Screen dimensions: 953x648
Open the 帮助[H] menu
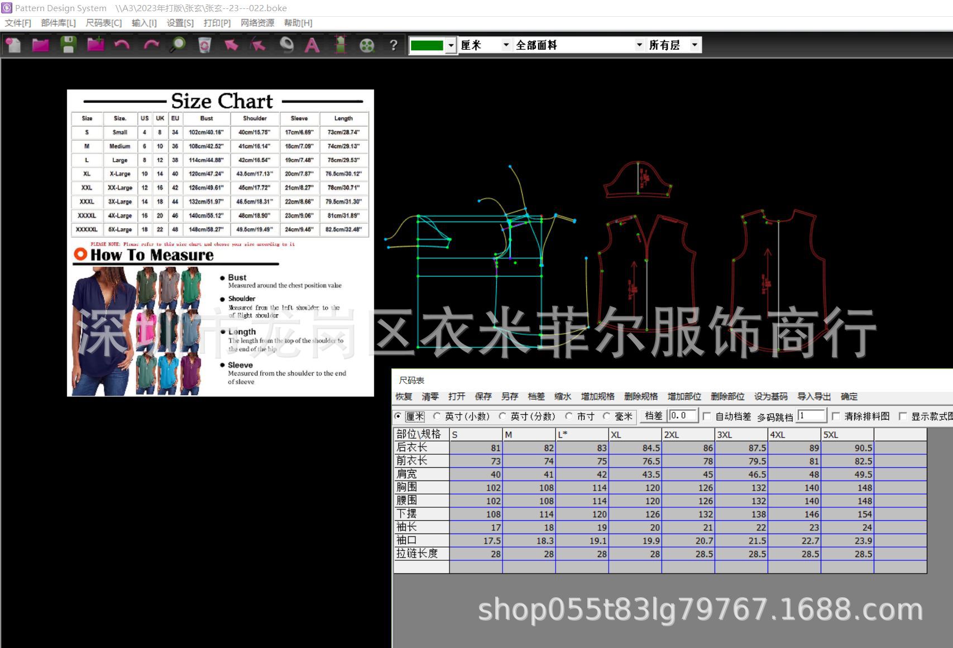[x=298, y=23]
